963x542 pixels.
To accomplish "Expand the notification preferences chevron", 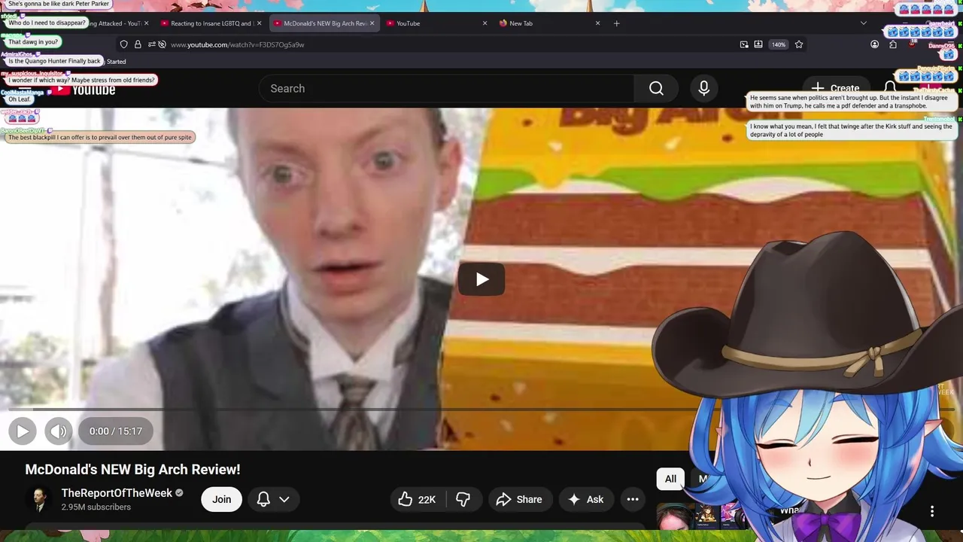I will (284, 499).
